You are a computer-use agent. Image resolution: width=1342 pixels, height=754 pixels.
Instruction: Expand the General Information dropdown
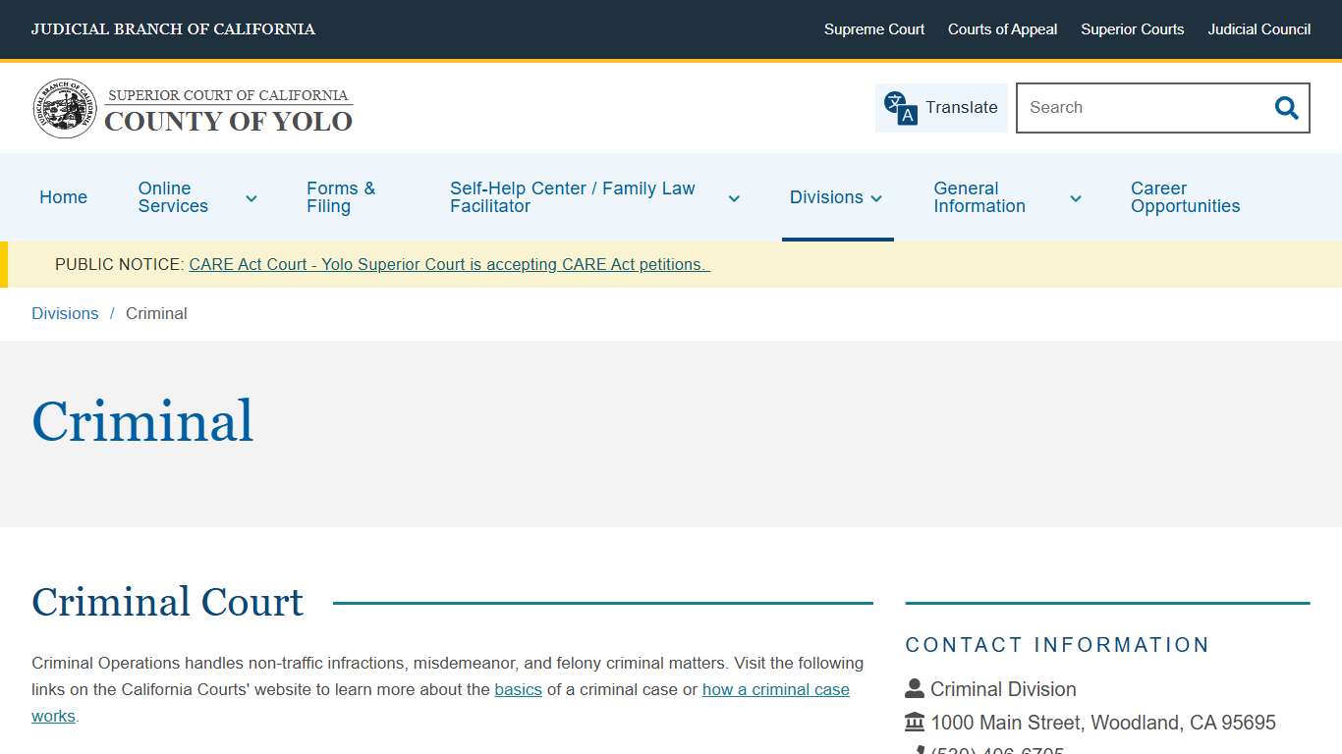coord(1076,198)
